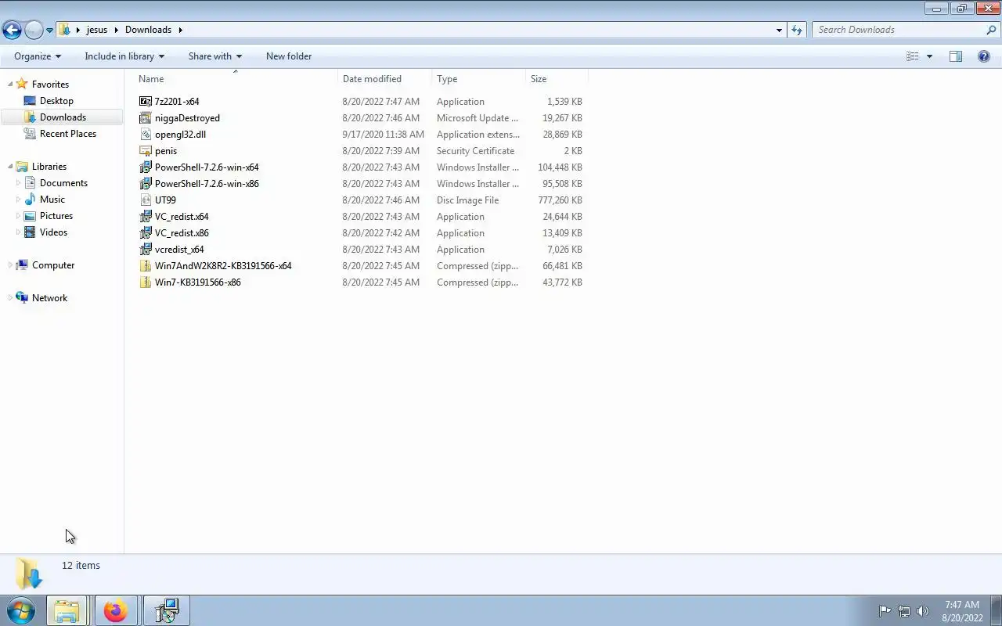The image size is (1002, 626).
Task: Click the Back navigation arrow
Action: (x=12, y=30)
